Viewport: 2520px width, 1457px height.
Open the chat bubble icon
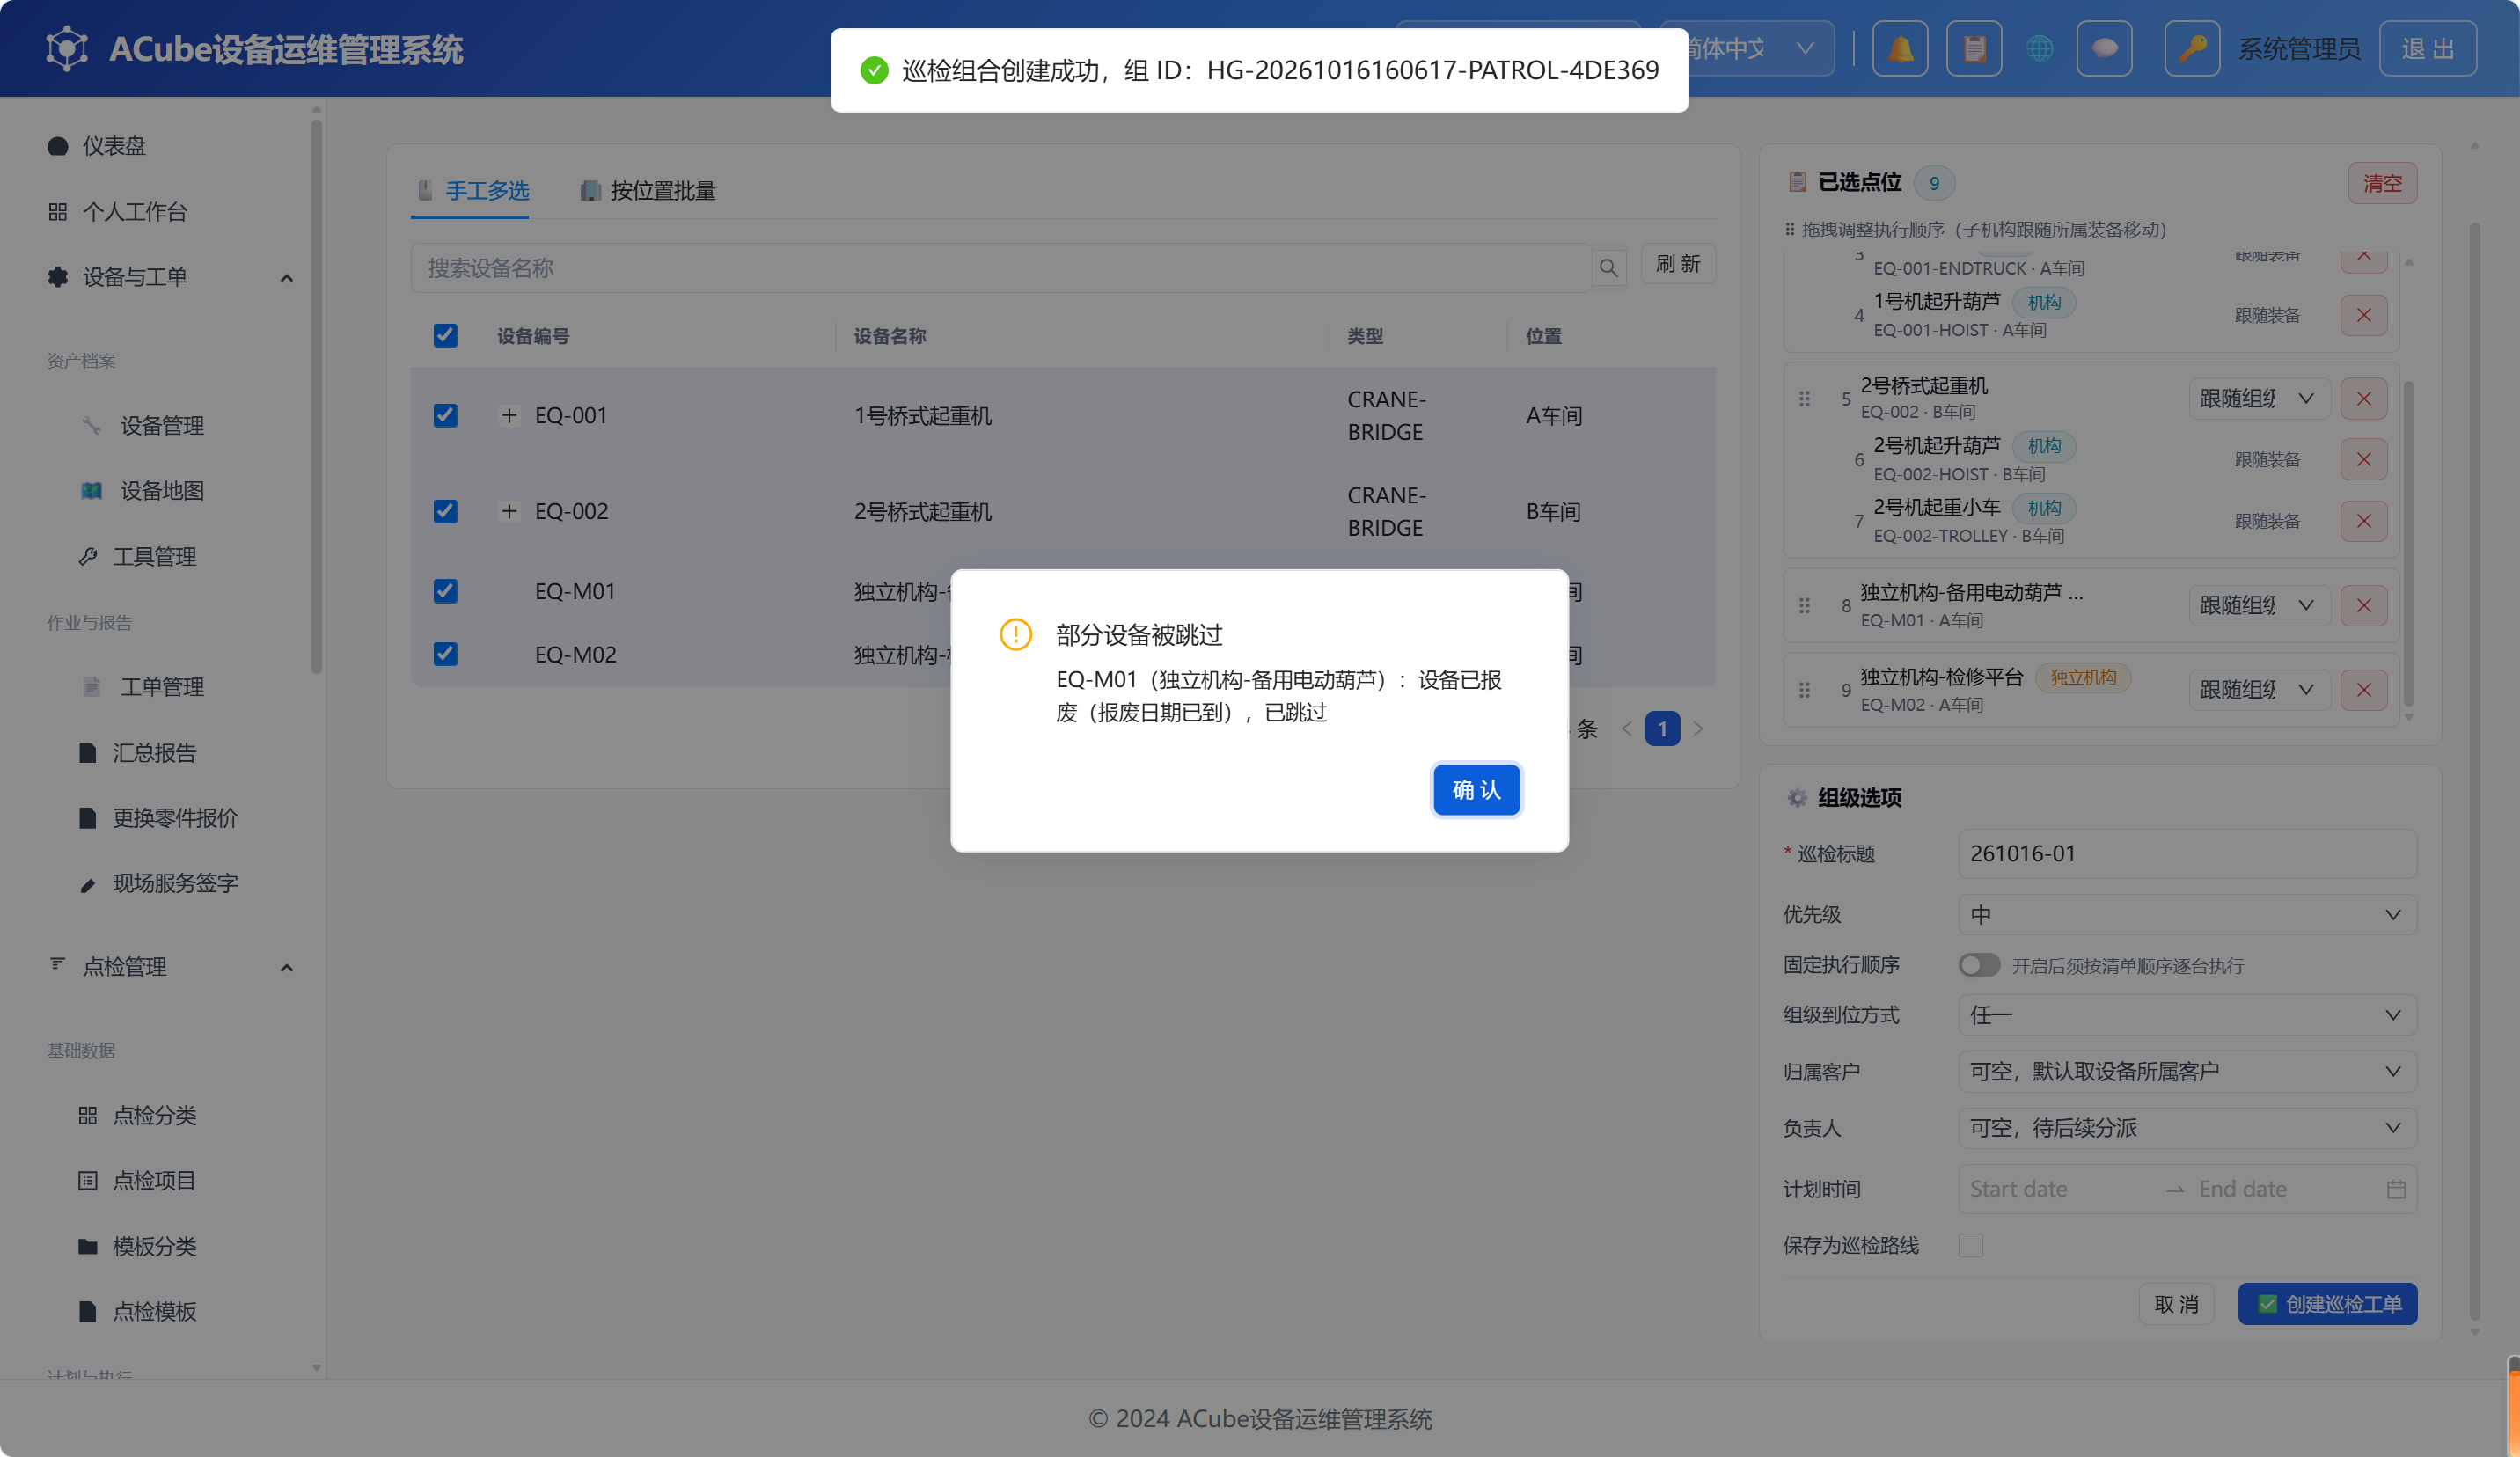coord(2104,48)
